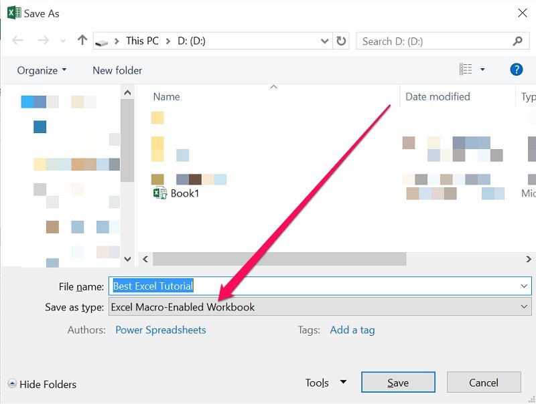Select This PC in the breadcrumb bar
Viewport: 536px width, 404px height.
tap(142, 40)
